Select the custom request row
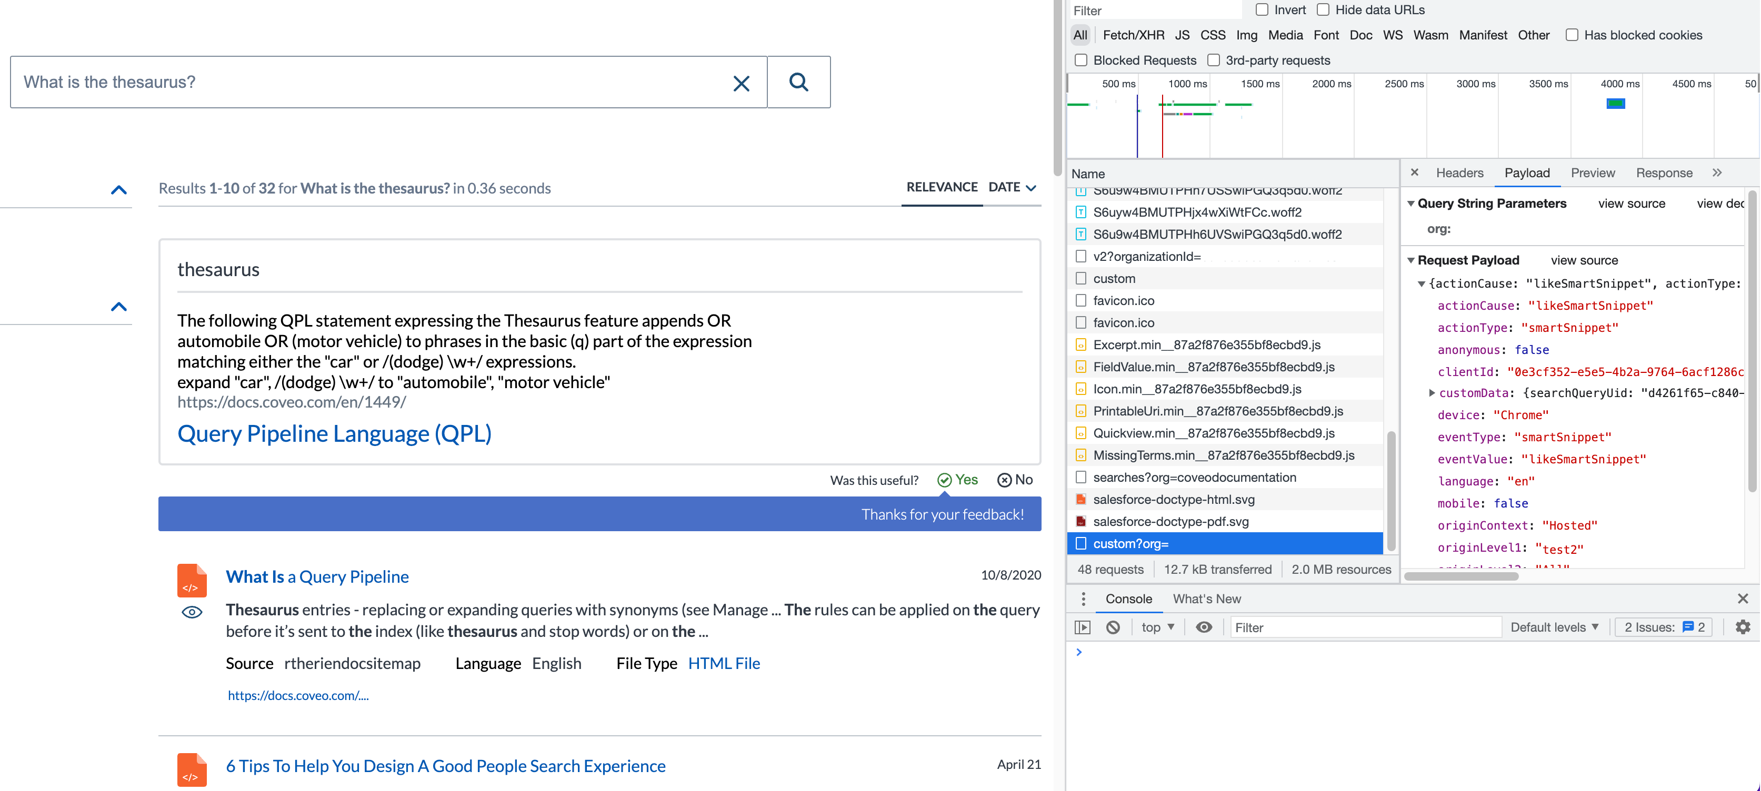The width and height of the screenshot is (1761, 791). pos(1225,279)
